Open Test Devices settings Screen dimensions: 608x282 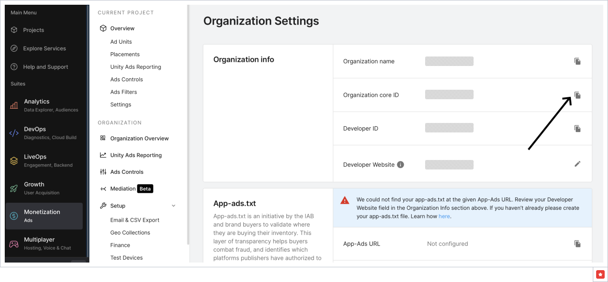point(125,257)
